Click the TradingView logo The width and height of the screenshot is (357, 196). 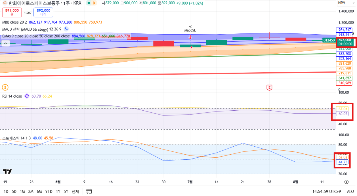(x=7, y=171)
